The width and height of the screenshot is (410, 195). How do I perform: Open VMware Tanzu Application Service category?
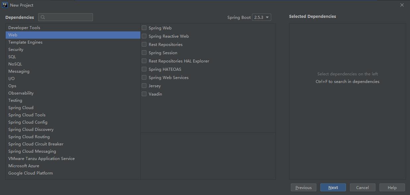[x=73, y=159]
